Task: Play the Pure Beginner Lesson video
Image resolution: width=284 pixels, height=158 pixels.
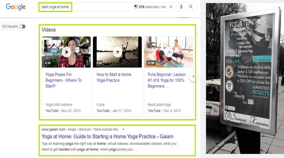Action: point(168,52)
